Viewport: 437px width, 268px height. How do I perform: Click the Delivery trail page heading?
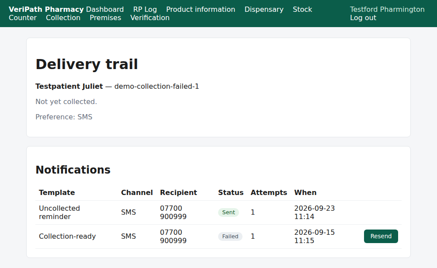[x=87, y=64]
